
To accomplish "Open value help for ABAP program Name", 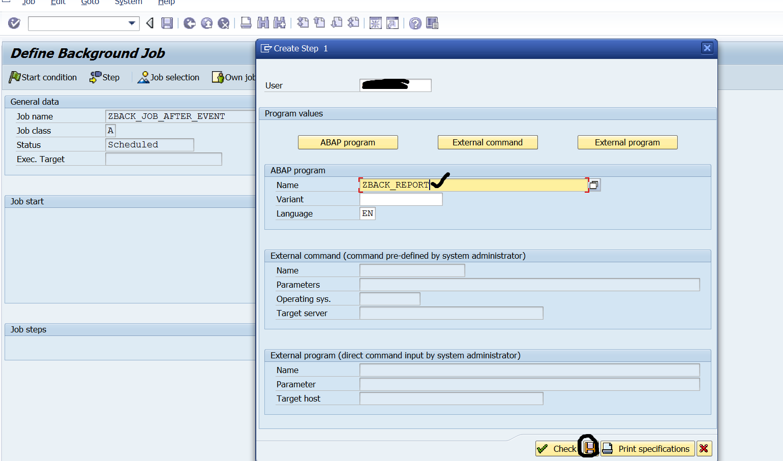I will coord(593,185).
